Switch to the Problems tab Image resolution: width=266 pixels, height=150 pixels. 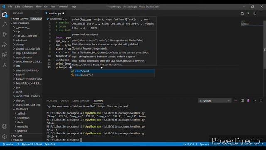pos(52,101)
